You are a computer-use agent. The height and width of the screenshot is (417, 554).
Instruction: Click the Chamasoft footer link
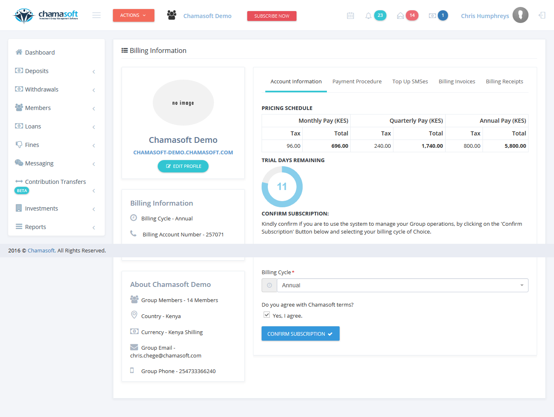(x=41, y=250)
